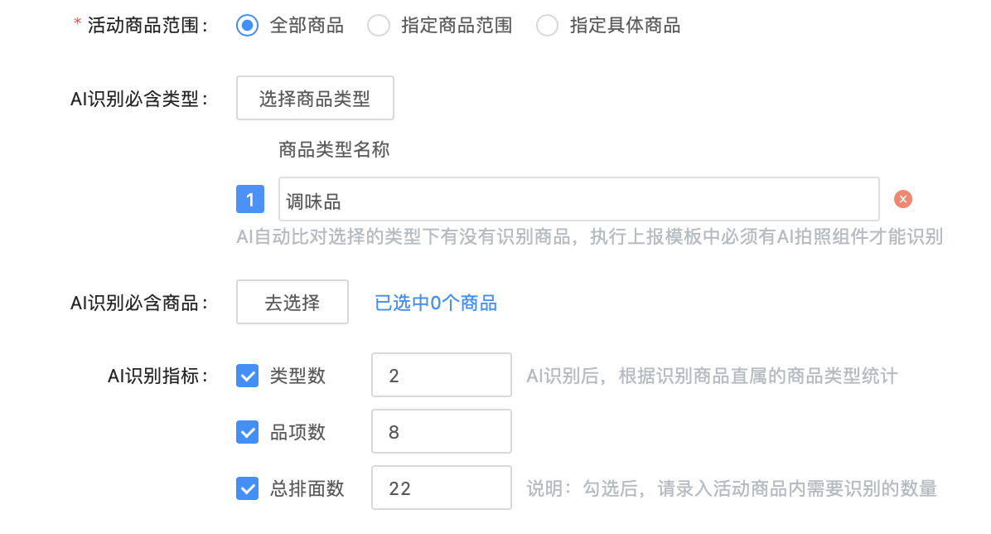991x534 pixels.
Task: Click the 指定具体商品 label text
Action: click(625, 26)
